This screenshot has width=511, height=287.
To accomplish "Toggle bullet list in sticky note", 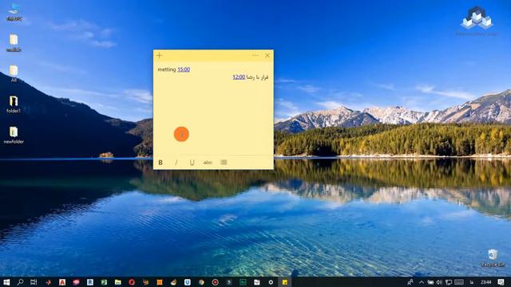I will pyautogui.click(x=224, y=163).
